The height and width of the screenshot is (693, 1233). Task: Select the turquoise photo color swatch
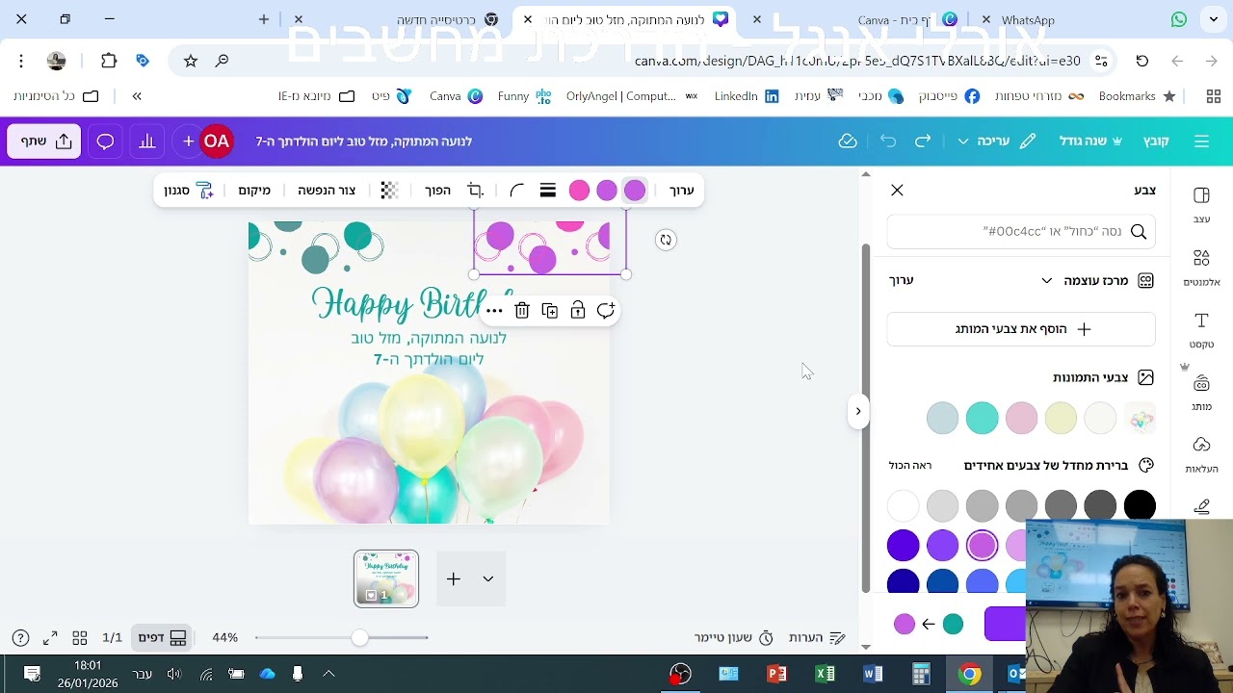[x=982, y=418]
